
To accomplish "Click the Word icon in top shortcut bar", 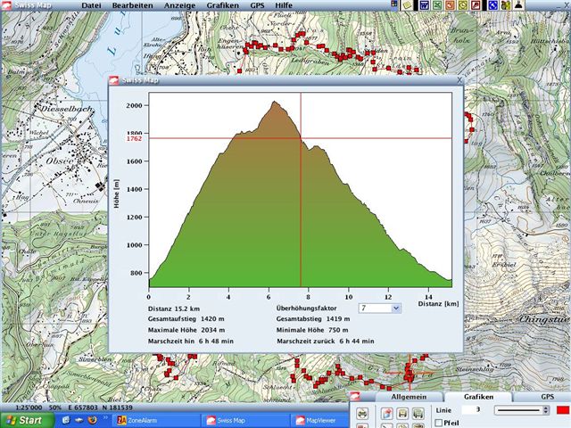I will (x=424, y=5).
